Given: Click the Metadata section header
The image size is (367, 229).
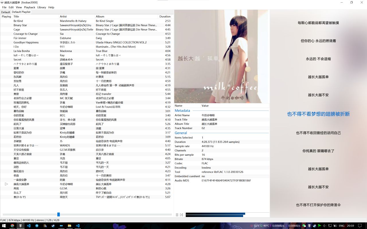Looking at the screenshot, I should (182, 110).
